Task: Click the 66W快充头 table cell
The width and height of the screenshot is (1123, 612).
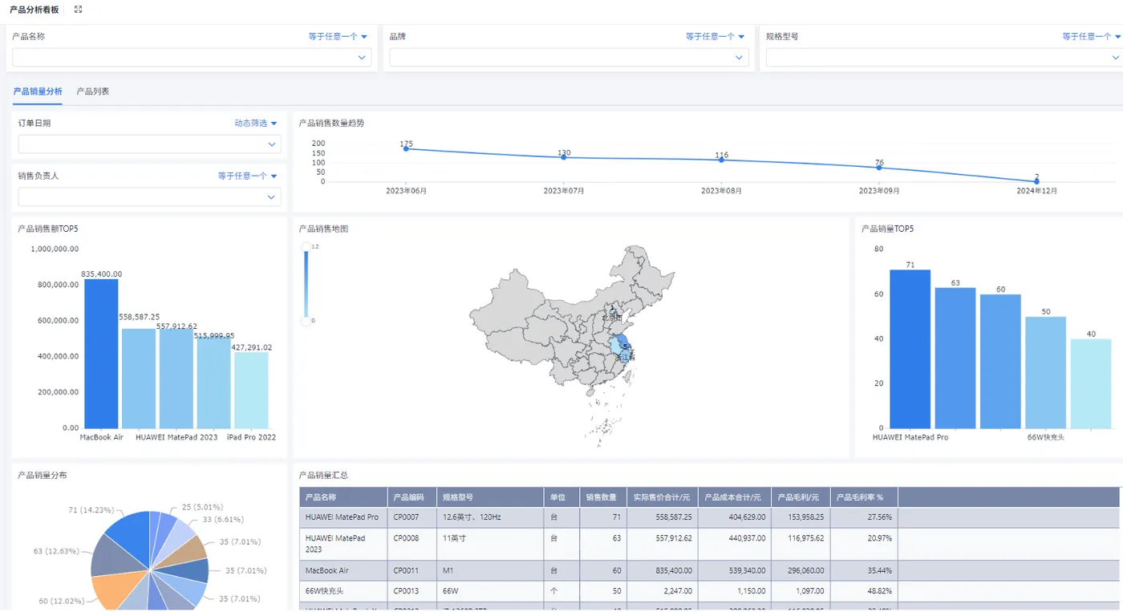Action: tap(343, 591)
